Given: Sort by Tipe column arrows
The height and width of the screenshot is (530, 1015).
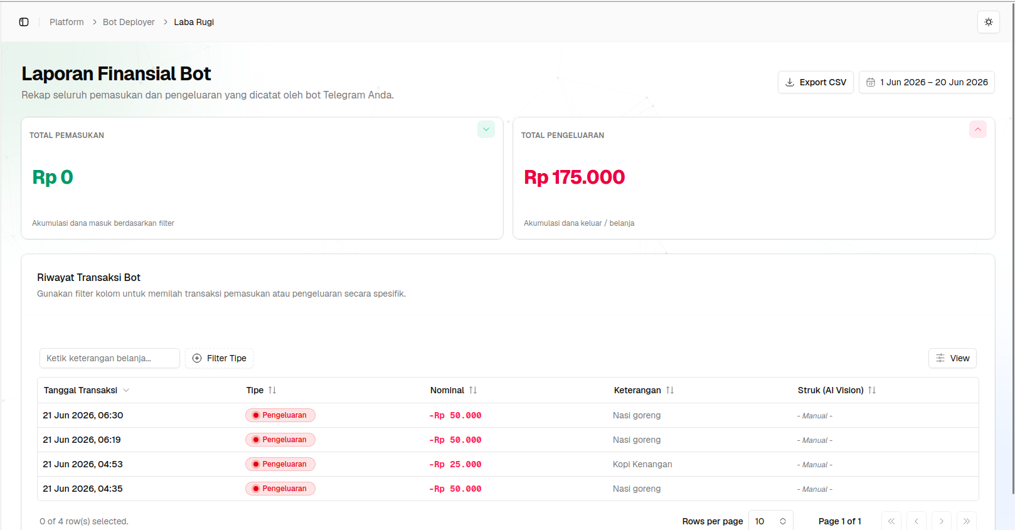Looking at the screenshot, I should 272,390.
